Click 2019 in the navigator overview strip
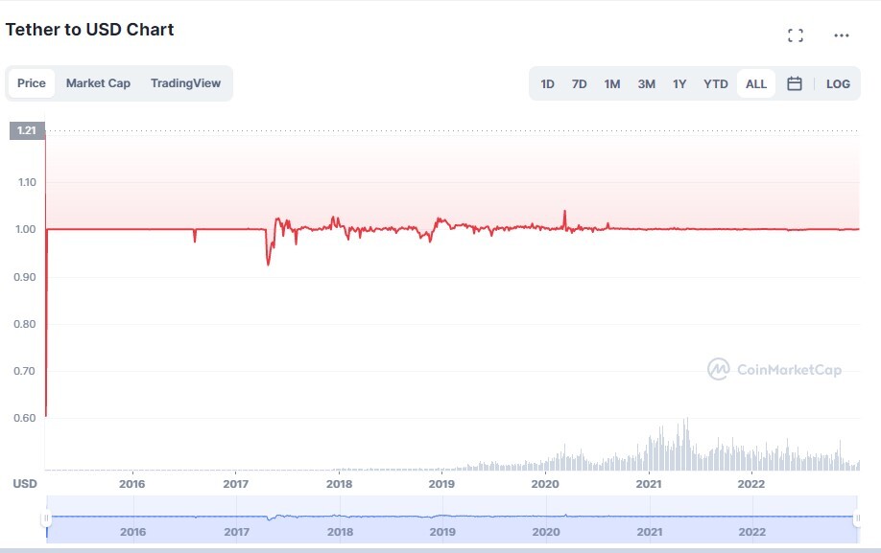881x553 pixels. tap(442, 532)
